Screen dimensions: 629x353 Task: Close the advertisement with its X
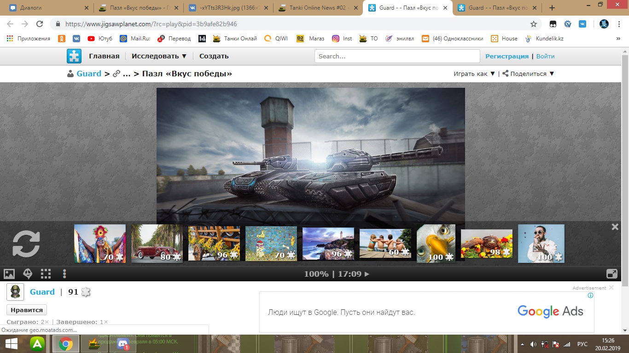tap(611, 288)
